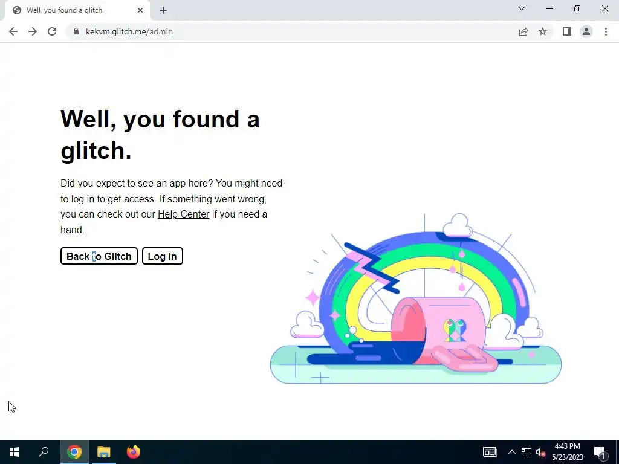View site info via lock icon

[x=76, y=31]
